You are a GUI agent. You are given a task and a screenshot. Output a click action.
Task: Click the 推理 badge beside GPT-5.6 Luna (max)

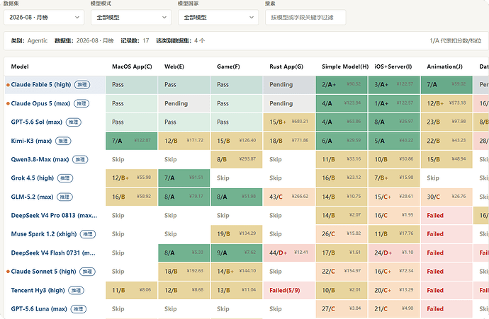78,309
